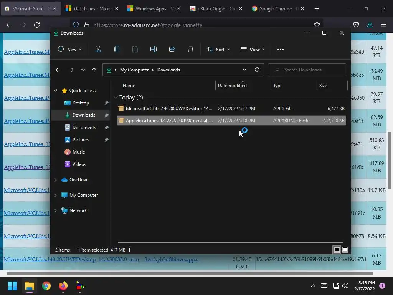Expand the My Computer tree node

pos(55,195)
